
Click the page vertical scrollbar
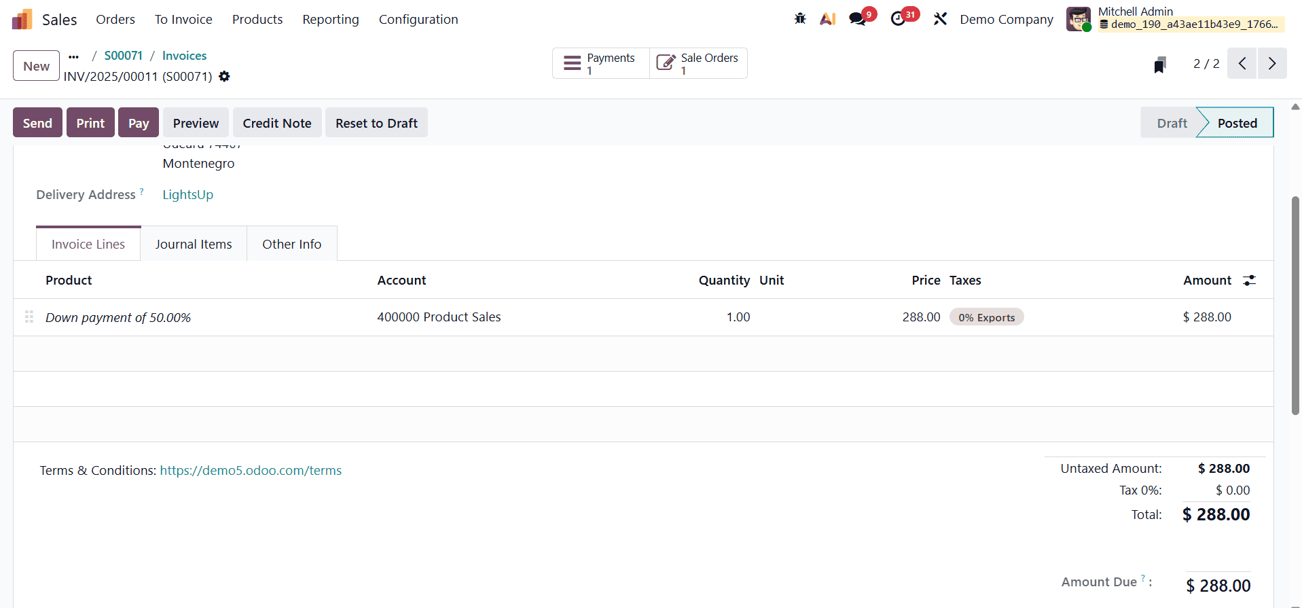[1295, 306]
